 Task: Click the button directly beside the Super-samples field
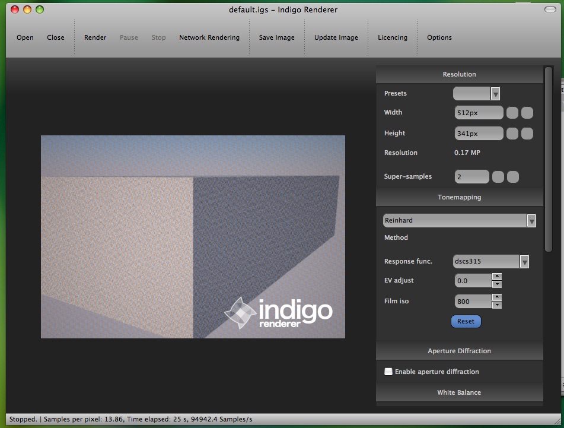(498, 177)
